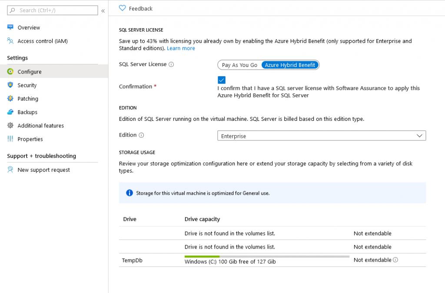Expand Edition dropdown using the chevron arrow
The image size is (445, 293).
pos(419,136)
